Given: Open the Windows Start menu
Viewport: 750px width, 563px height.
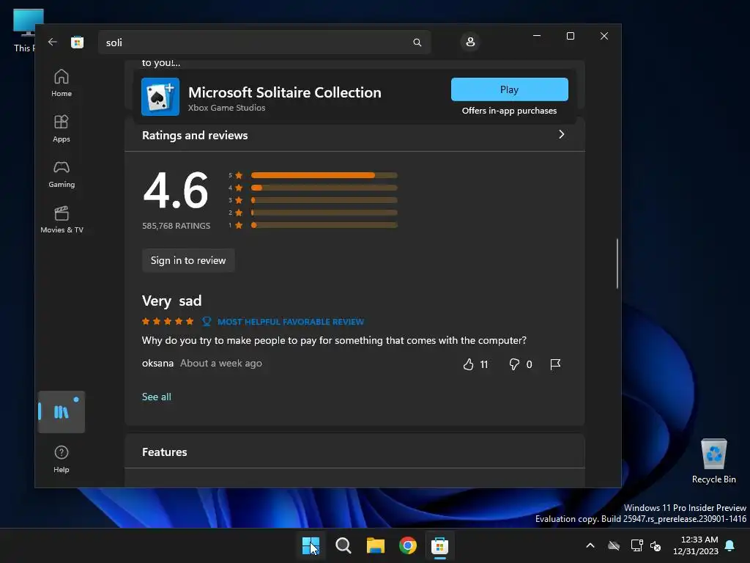Looking at the screenshot, I should point(311,545).
